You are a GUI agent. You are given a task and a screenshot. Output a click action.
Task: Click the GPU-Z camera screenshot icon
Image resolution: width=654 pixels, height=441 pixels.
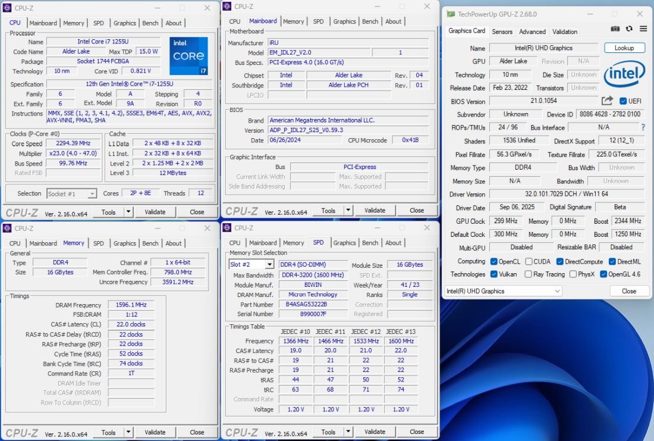click(x=615, y=29)
